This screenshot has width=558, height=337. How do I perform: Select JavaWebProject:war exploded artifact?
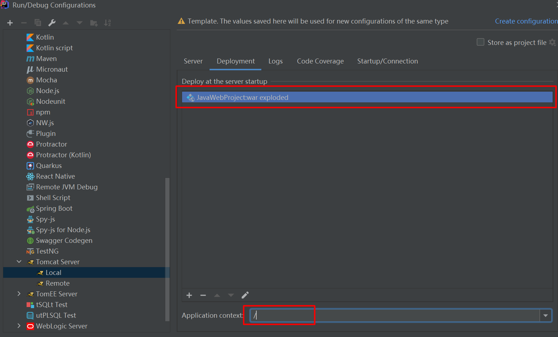pyautogui.click(x=367, y=97)
